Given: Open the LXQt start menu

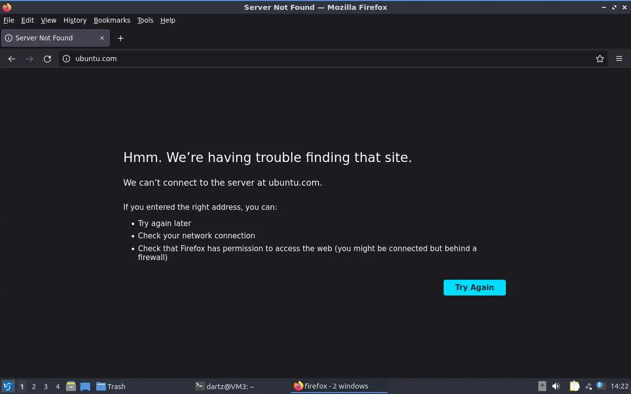Looking at the screenshot, I should point(8,386).
